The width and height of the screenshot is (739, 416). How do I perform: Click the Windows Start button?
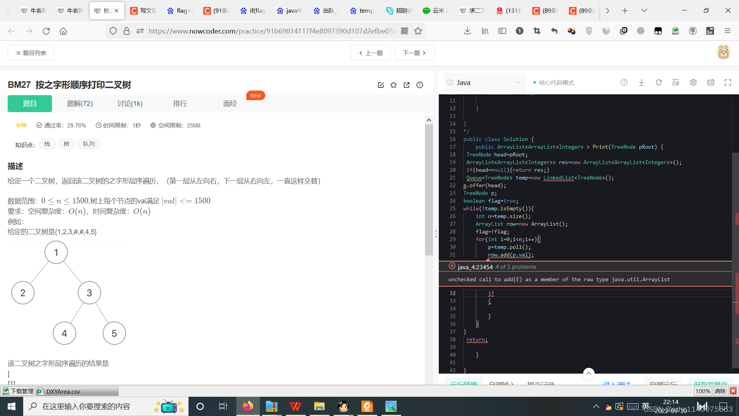point(12,406)
